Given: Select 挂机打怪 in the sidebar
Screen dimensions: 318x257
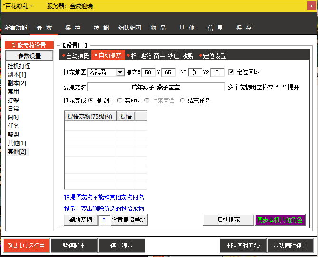Looking at the screenshot, I should pos(19,66).
